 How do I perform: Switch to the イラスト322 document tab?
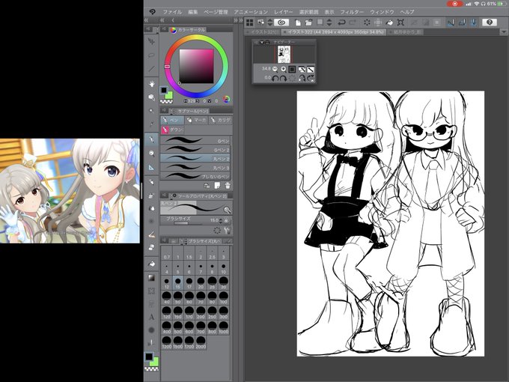(334, 32)
